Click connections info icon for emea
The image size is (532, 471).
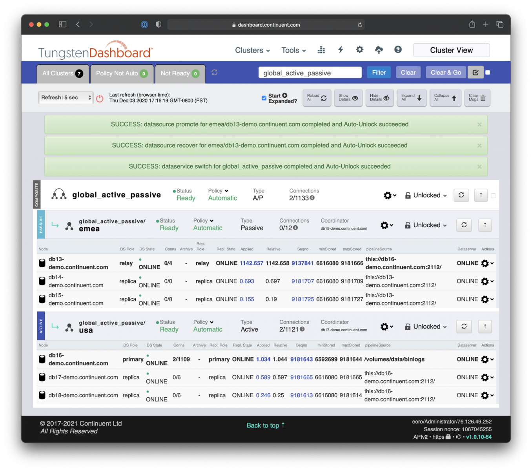pos(295,228)
